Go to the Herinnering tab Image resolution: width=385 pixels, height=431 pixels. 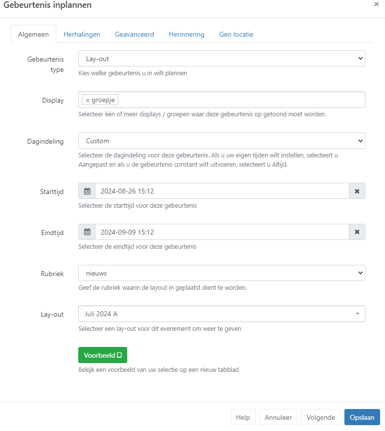[186, 34]
